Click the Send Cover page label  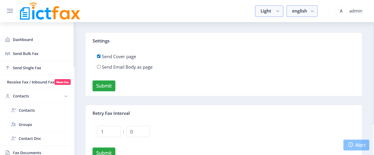(x=119, y=57)
